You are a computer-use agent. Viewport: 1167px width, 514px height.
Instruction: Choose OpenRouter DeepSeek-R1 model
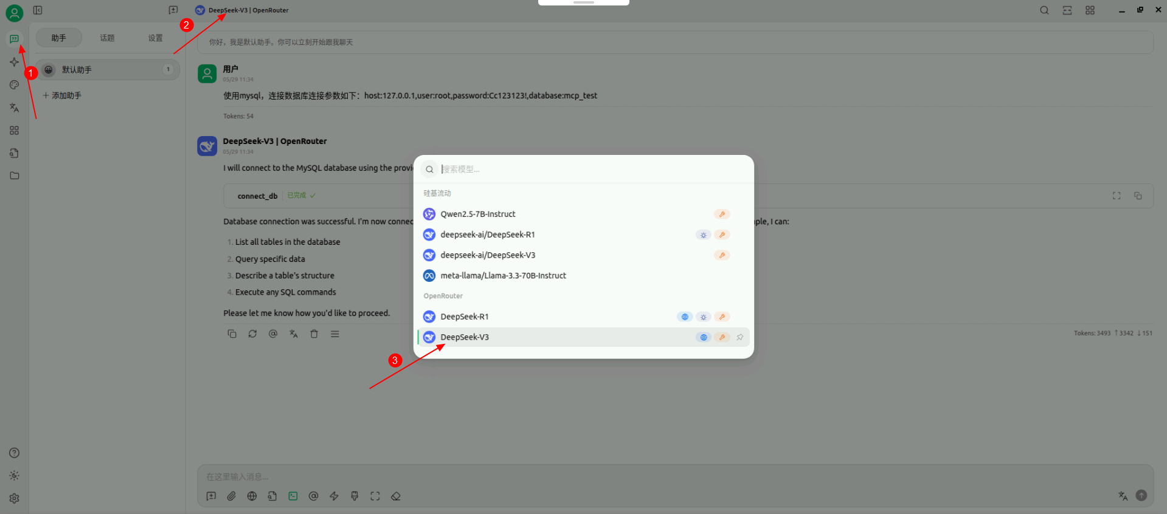click(x=584, y=317)
